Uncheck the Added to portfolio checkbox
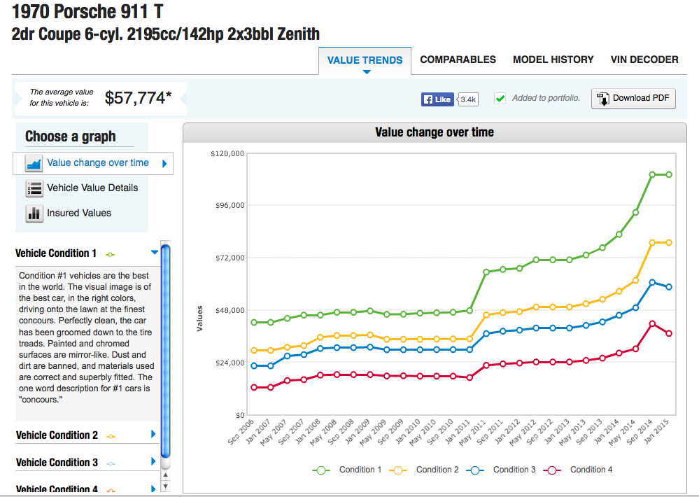The image size is (699, 497). (x=500, y=99)
